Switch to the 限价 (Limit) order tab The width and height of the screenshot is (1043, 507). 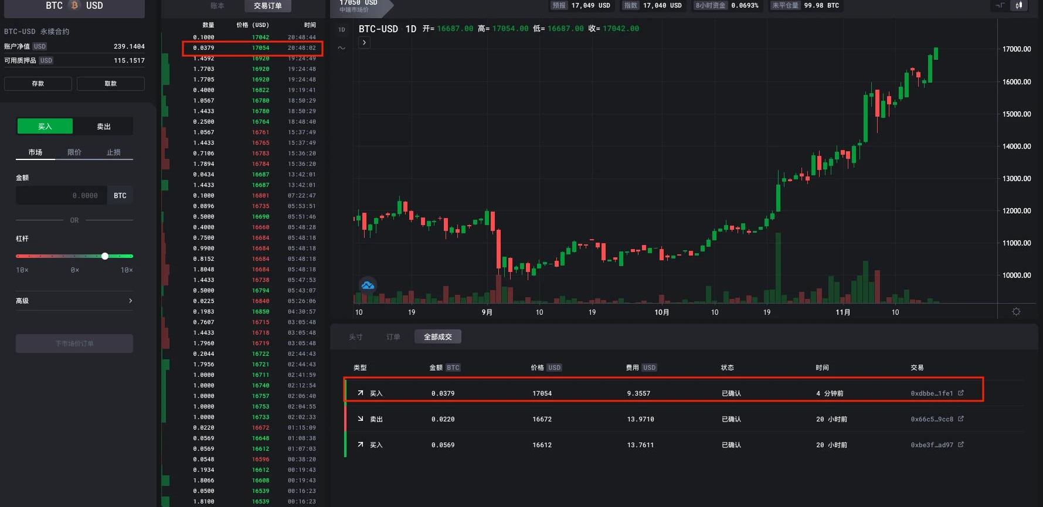[74, 152]
